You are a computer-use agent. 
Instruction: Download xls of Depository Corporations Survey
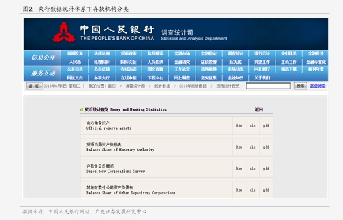click(x=252, y=169)
